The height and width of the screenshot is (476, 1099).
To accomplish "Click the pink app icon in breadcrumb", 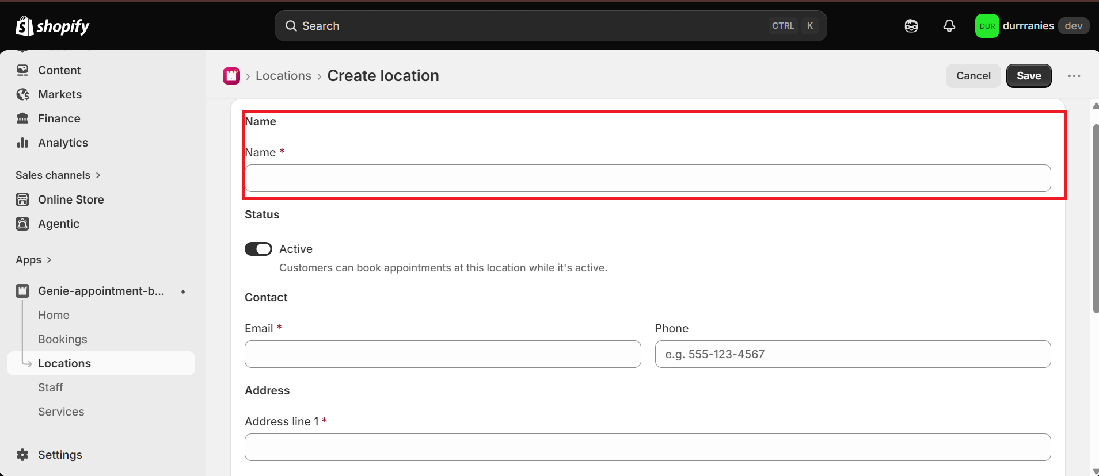I will tap(231, 76).
